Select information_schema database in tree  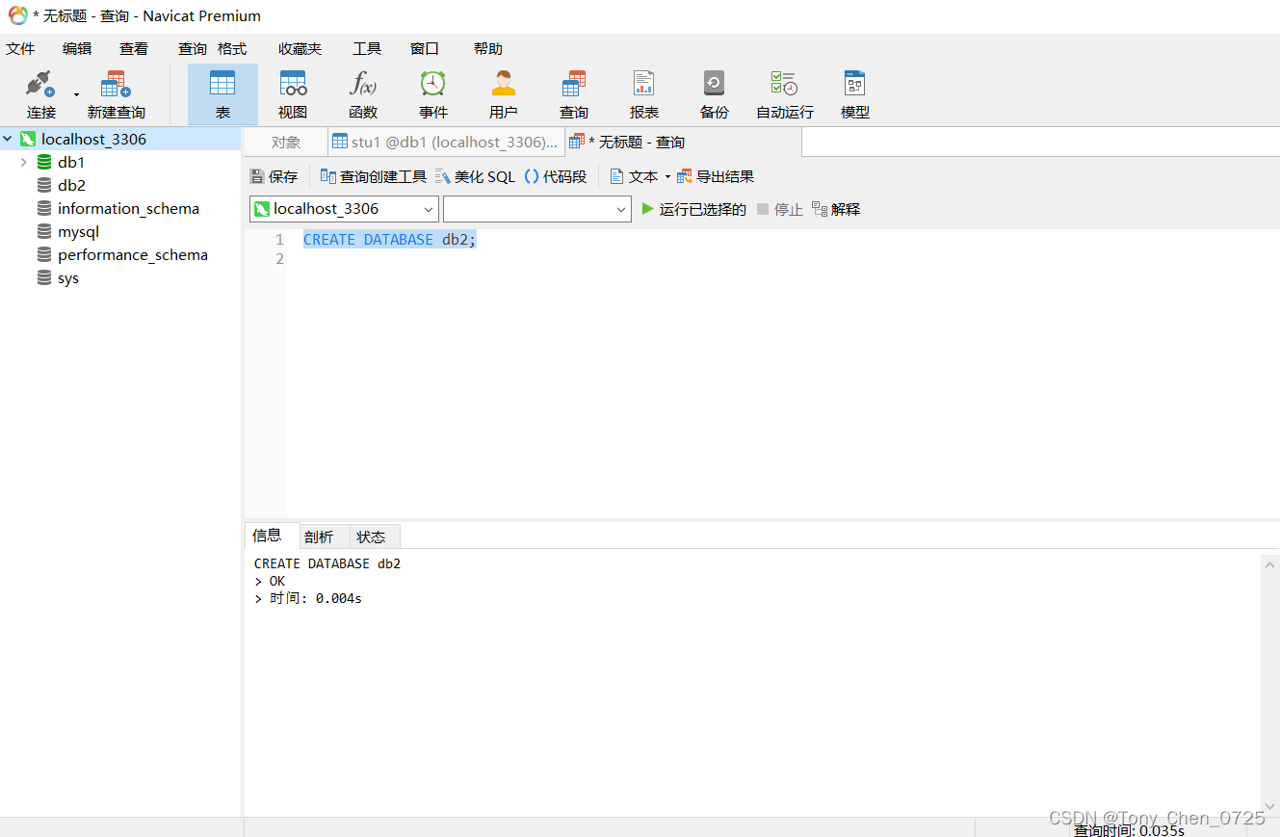[x=128, y=208]
